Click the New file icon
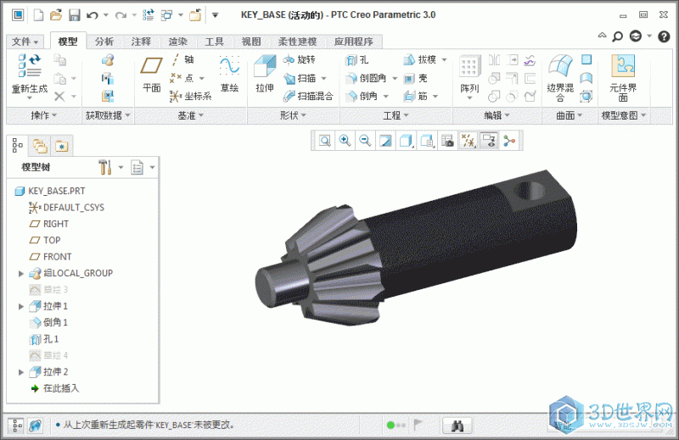The image size is (679, 440). click(39, 15)
